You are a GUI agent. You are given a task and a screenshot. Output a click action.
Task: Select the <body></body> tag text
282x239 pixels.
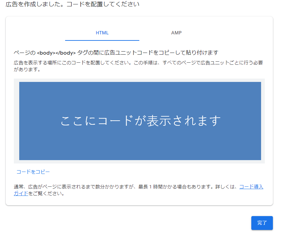[56, 53]
